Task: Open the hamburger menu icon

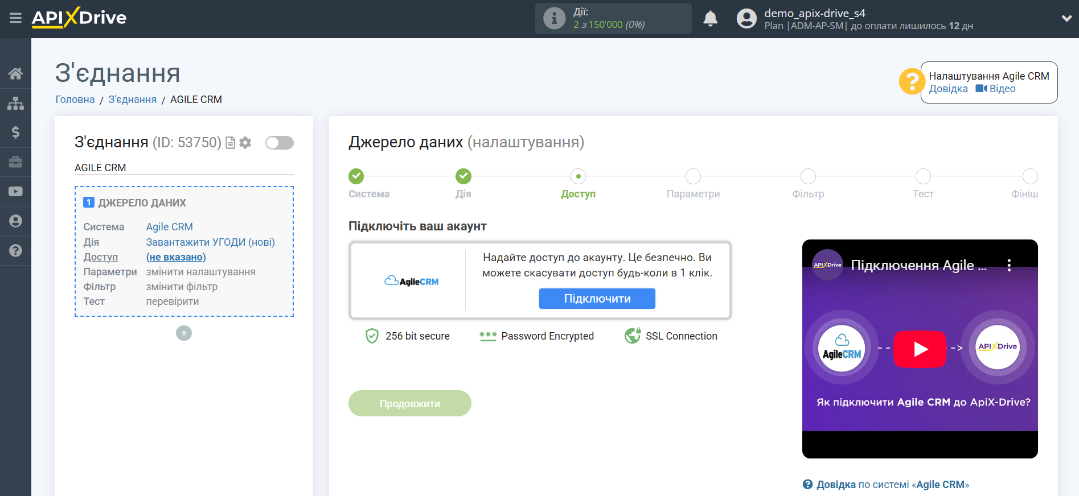Action: 15,18
